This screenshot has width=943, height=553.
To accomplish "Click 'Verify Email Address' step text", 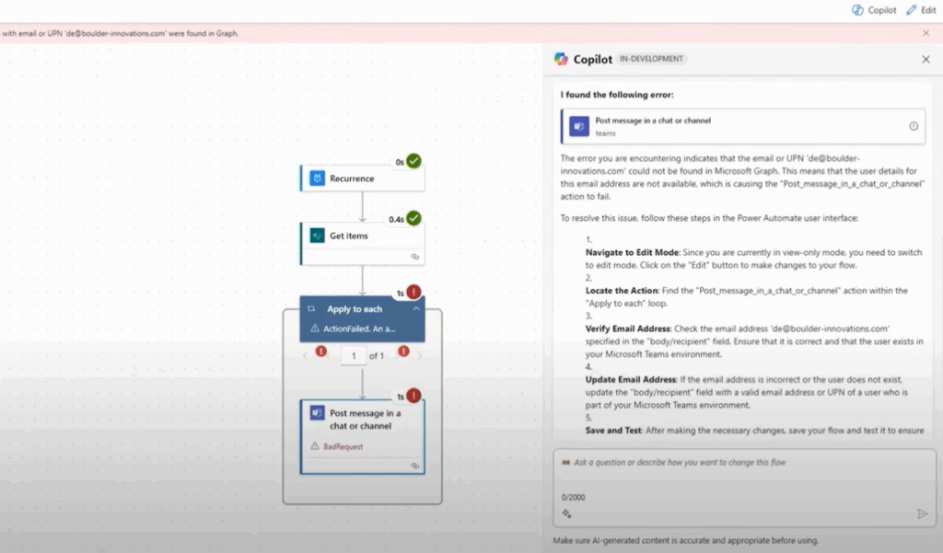I will (628, 328).
